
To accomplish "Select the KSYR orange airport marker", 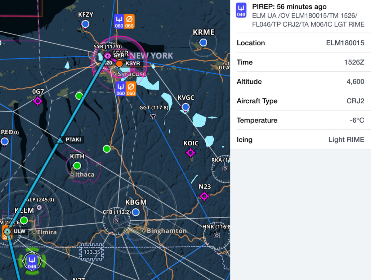I will coord(119,63).
